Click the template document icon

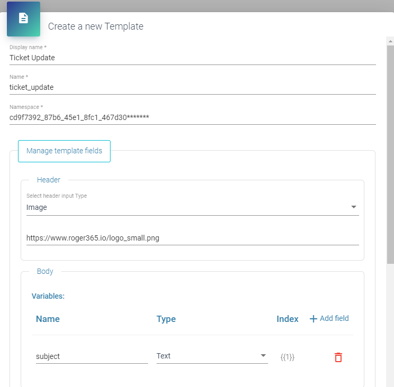click(x=23, y=19)
